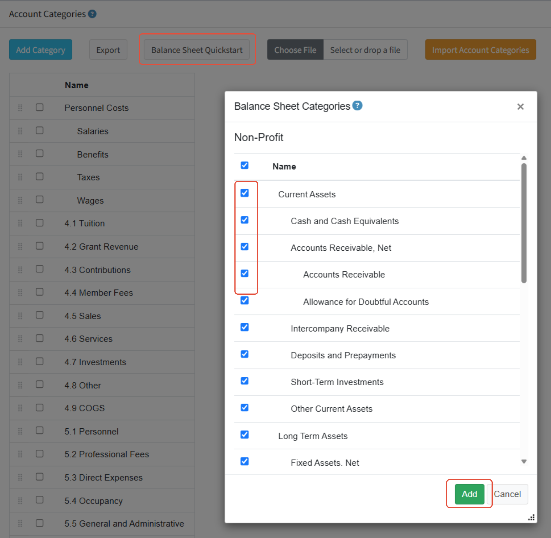The width and height of the screenshot is (551, 538).
Task: Click Cancel in the dialog
Action: (x=507, y=494)
